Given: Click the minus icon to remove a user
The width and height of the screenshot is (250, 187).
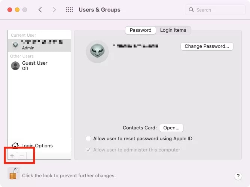Looking at the screenshot, I should 22,156.
